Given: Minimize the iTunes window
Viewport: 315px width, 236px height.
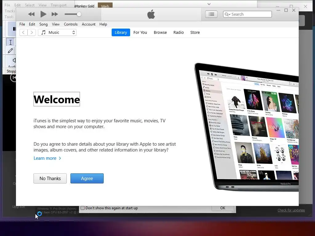Looking at the screenshot, I should tap(278, 10).
